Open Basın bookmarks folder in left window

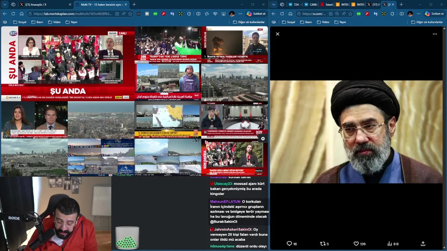click(37, 22)
